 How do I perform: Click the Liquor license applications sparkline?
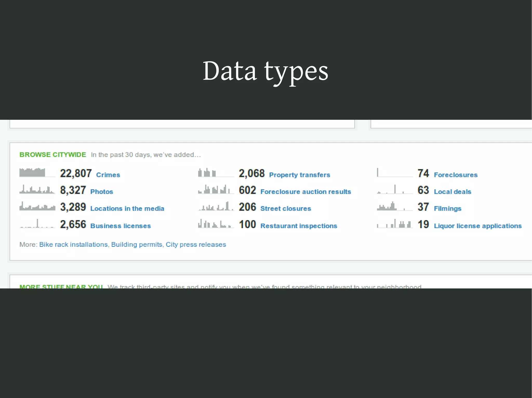(x=395, y=224)
